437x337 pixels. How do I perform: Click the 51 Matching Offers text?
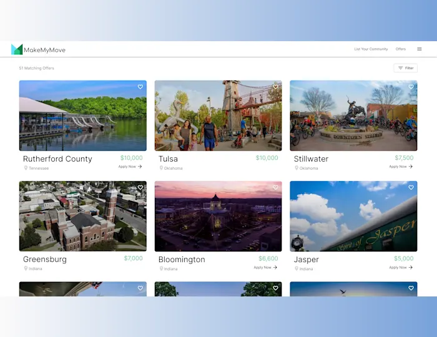[36, 68]
